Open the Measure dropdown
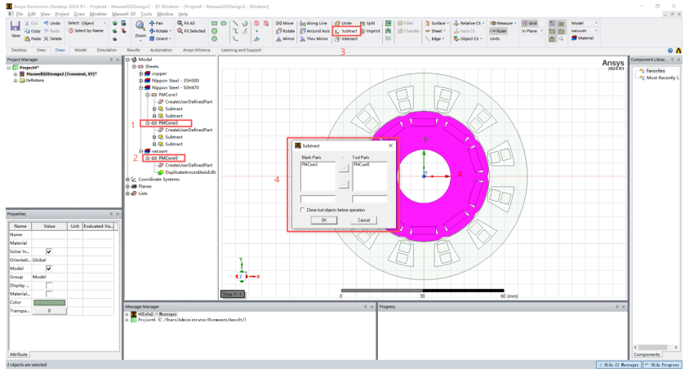The height and width of the screenshot is (369, 685). pos(515,23)
